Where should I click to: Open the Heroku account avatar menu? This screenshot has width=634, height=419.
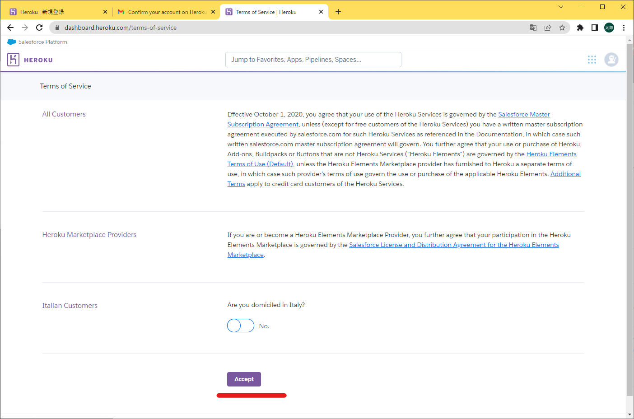pyautogui.click(x=611, y=60)
